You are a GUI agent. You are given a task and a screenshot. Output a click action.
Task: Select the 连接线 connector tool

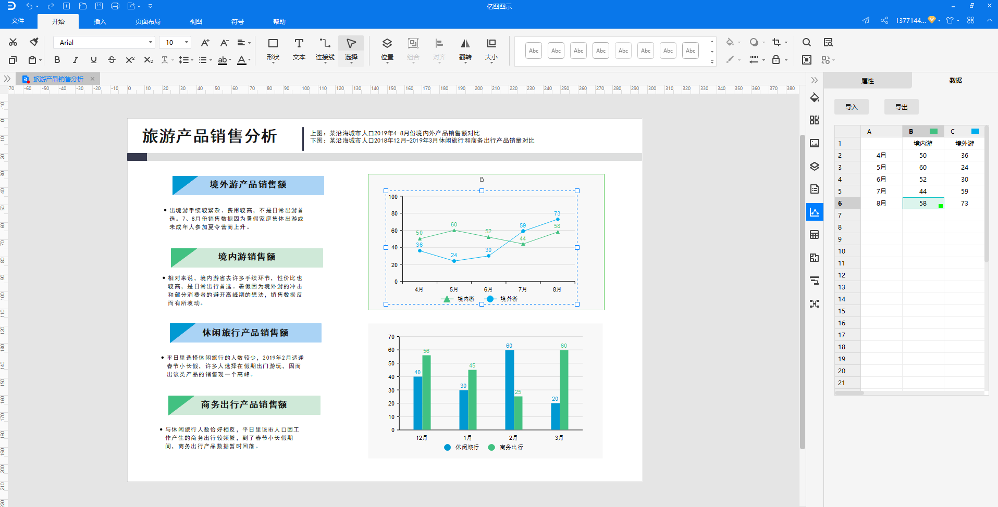tap(325, 49)
